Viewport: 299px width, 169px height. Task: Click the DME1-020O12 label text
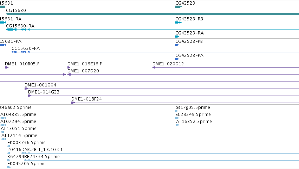pos(168,64)
